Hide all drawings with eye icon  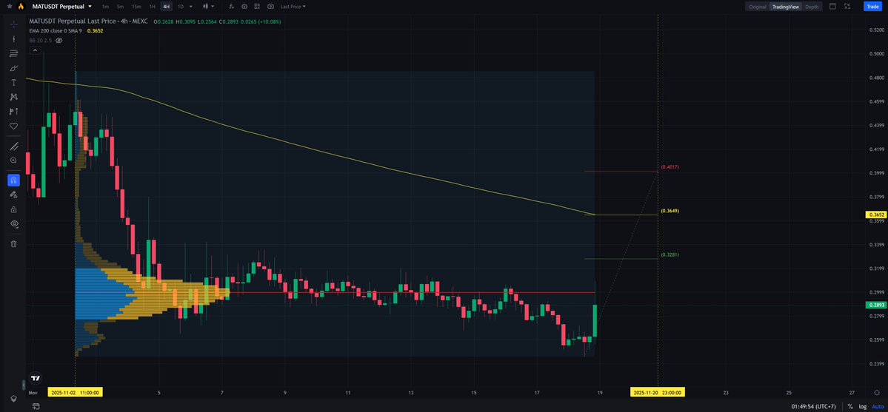[x=14, y=223]
